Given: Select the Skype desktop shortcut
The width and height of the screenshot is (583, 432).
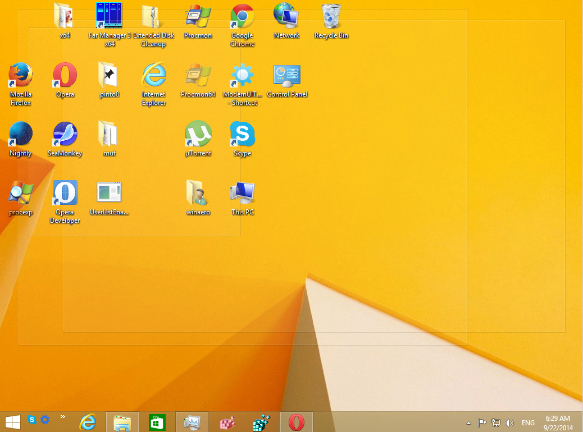Looking at the screenshot, I should click(243, 139).
